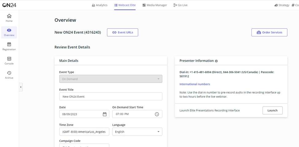The width and height of the screenshot is (299, 147).
Task: Click the Event Title input field
Action: pos(111,96)
